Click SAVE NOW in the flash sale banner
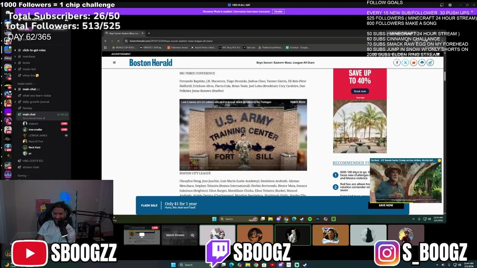 (x=386, y=205)
